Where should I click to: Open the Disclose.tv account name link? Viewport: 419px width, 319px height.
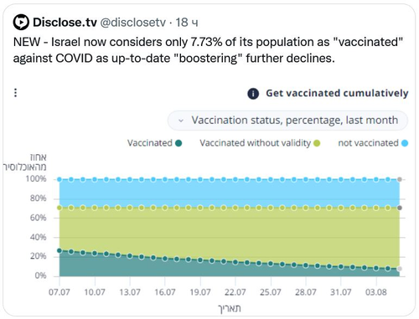[65, 23]
